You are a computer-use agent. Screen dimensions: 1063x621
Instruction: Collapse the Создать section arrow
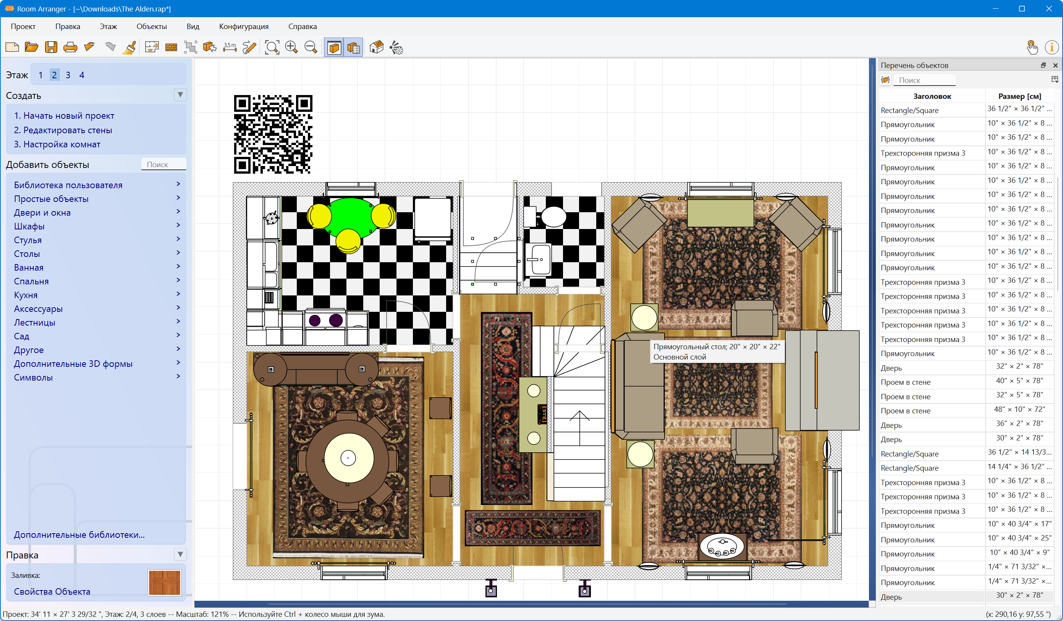coord(180,95)
